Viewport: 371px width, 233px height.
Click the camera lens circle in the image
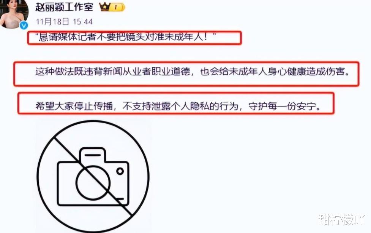(x=93, y=183)
